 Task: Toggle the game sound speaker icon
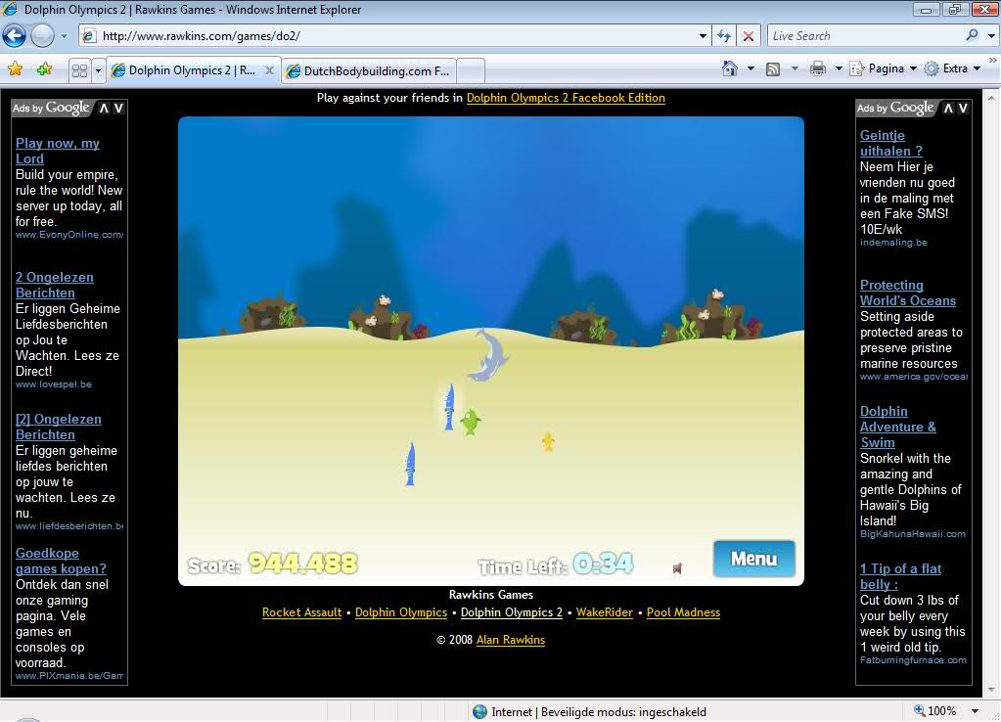677,567
